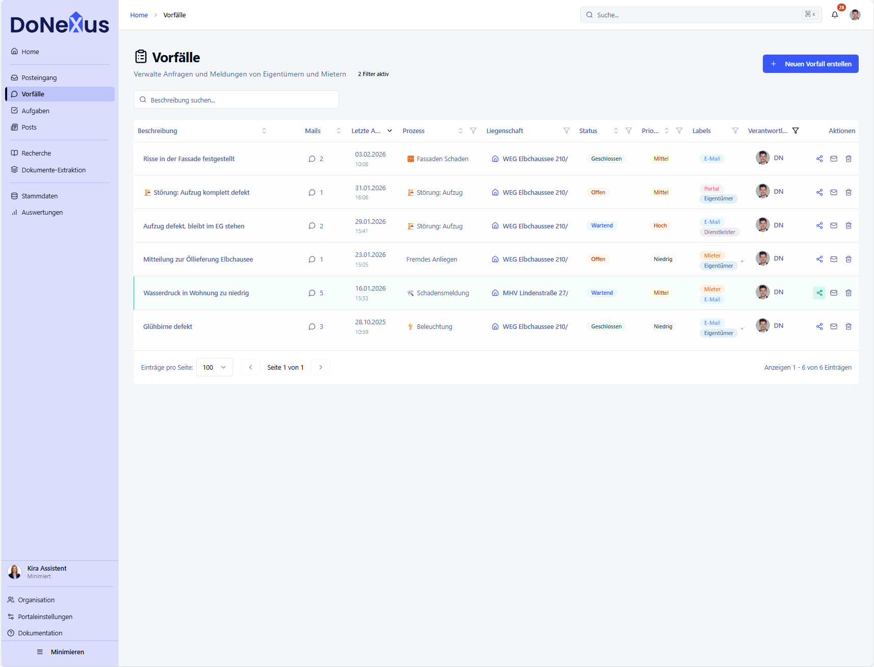Viewport: 874px width, 667px height.
Task: Open the Labels column filter funnel
Action: point(735,131)
